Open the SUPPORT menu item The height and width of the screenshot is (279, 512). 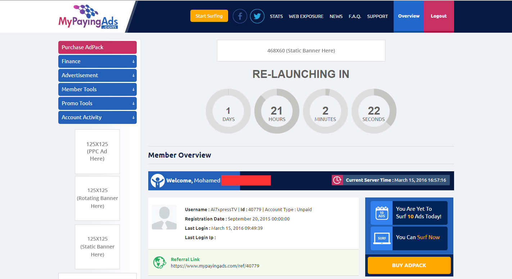377,17
